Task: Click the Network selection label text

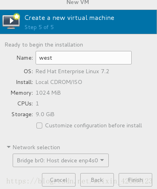Action: 36,147
